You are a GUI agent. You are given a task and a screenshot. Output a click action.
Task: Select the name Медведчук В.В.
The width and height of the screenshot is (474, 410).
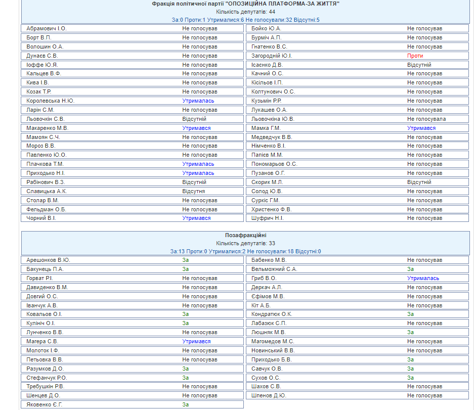[272, 137]
